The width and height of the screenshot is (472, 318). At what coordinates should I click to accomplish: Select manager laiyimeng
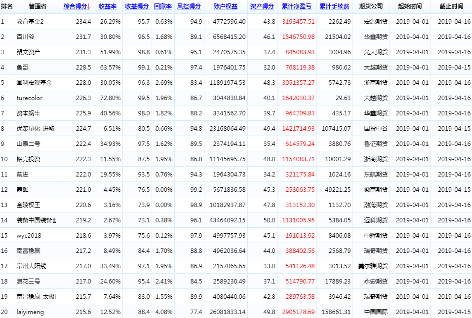coord(30,312)
